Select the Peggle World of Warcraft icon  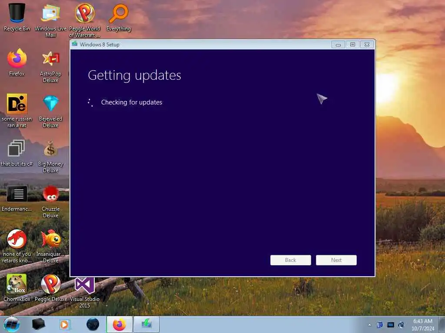(x=85, y=20)
